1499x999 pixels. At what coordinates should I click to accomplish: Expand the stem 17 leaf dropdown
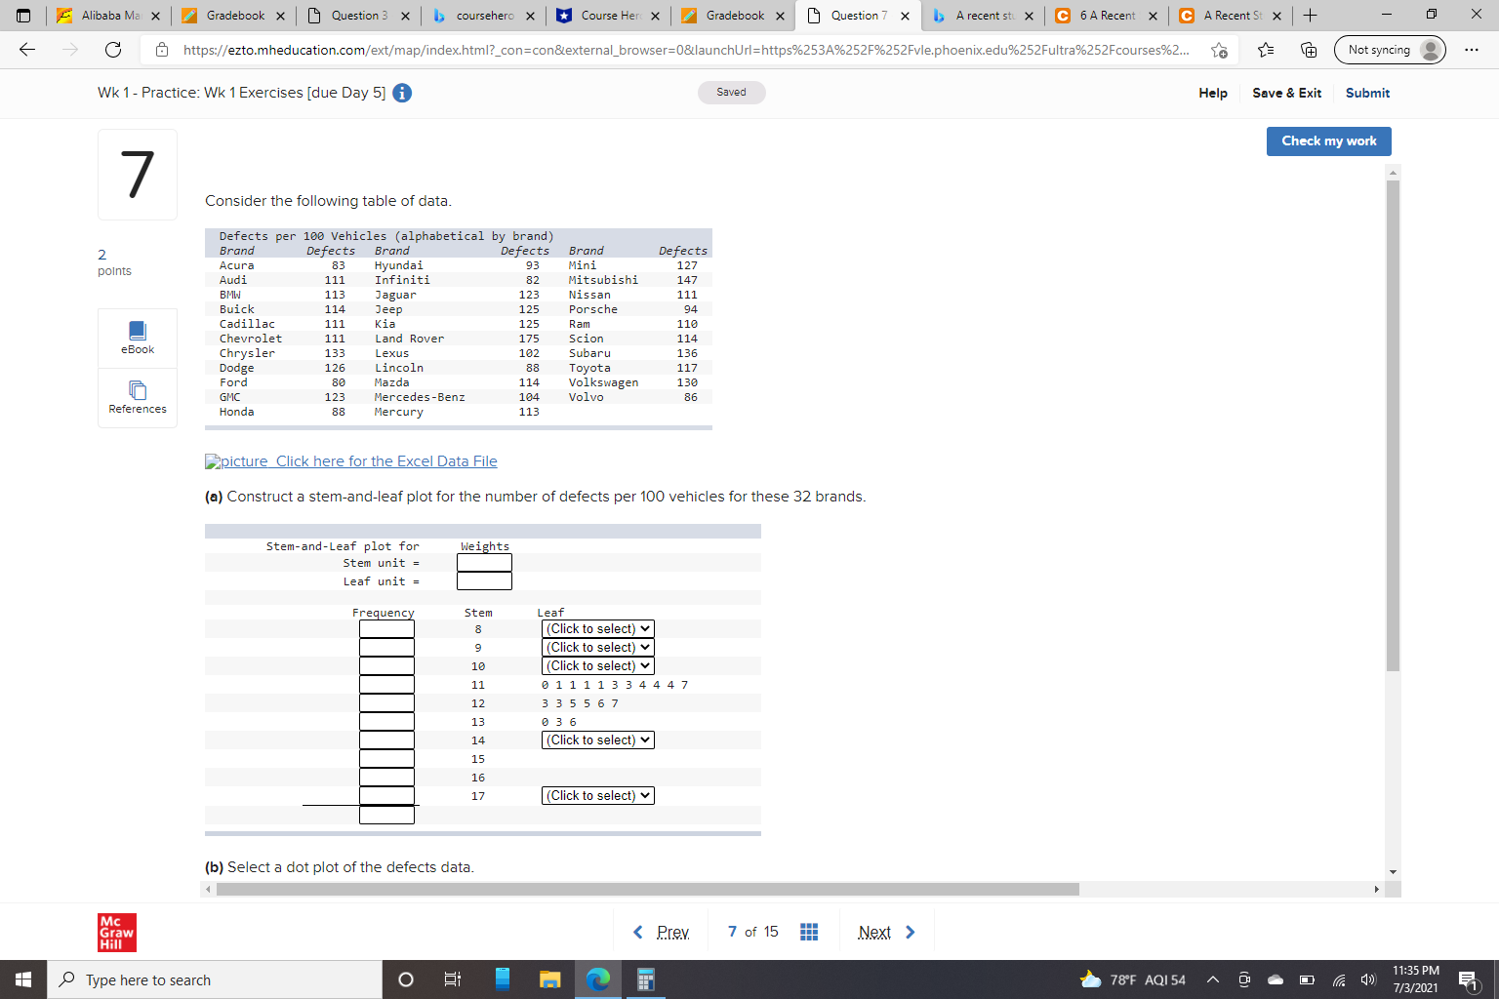(x=596, y=795)
